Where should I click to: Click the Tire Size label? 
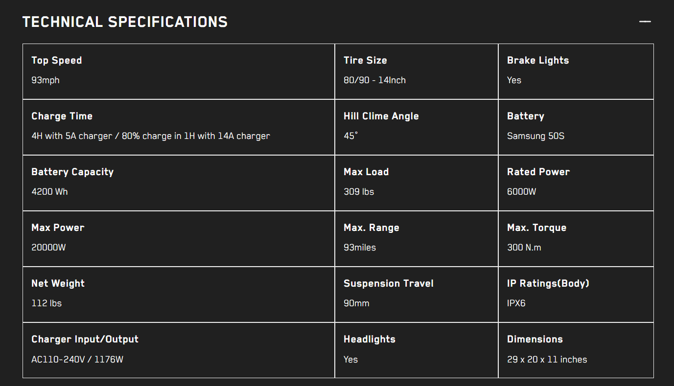(365, 60)
